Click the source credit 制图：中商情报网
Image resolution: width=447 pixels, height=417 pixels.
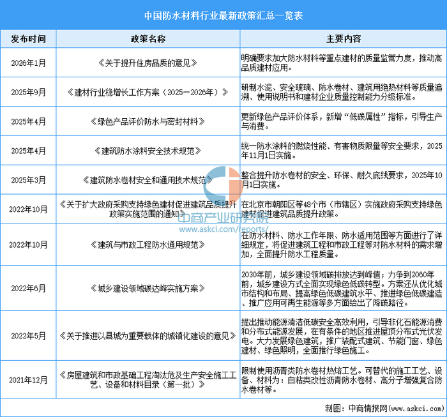point(384,408)
